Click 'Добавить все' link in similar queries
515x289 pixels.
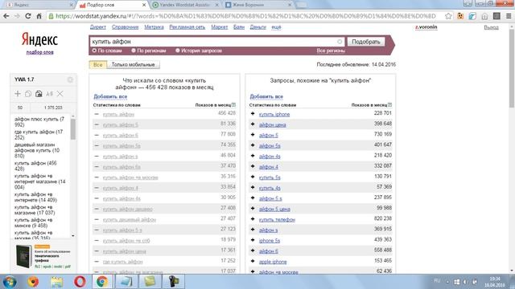[266, 96]
